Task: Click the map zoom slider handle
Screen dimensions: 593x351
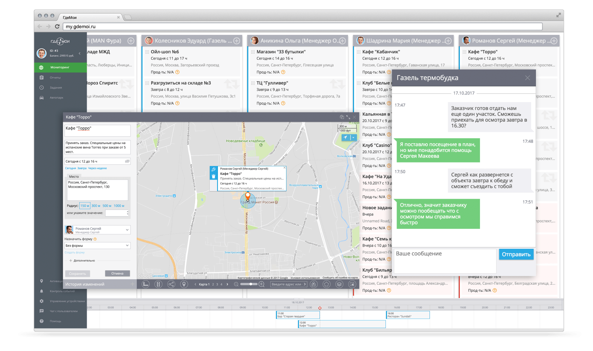Action: coord(251,284)
